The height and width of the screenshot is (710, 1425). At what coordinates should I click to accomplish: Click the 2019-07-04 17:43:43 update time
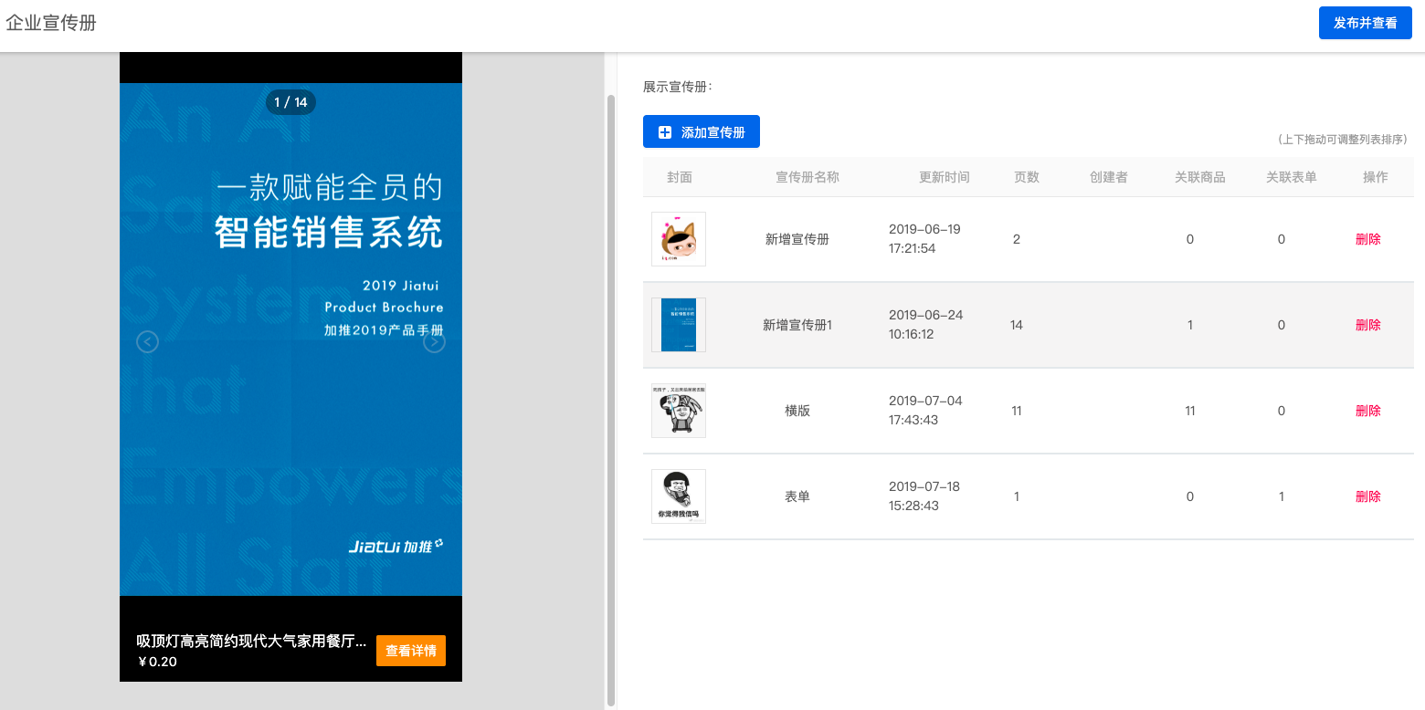click(x=925, y=411)
